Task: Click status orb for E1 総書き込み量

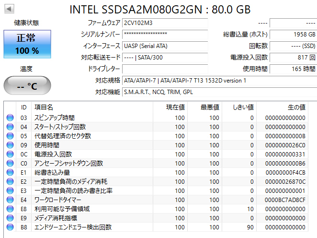Action: coord(10,172)
